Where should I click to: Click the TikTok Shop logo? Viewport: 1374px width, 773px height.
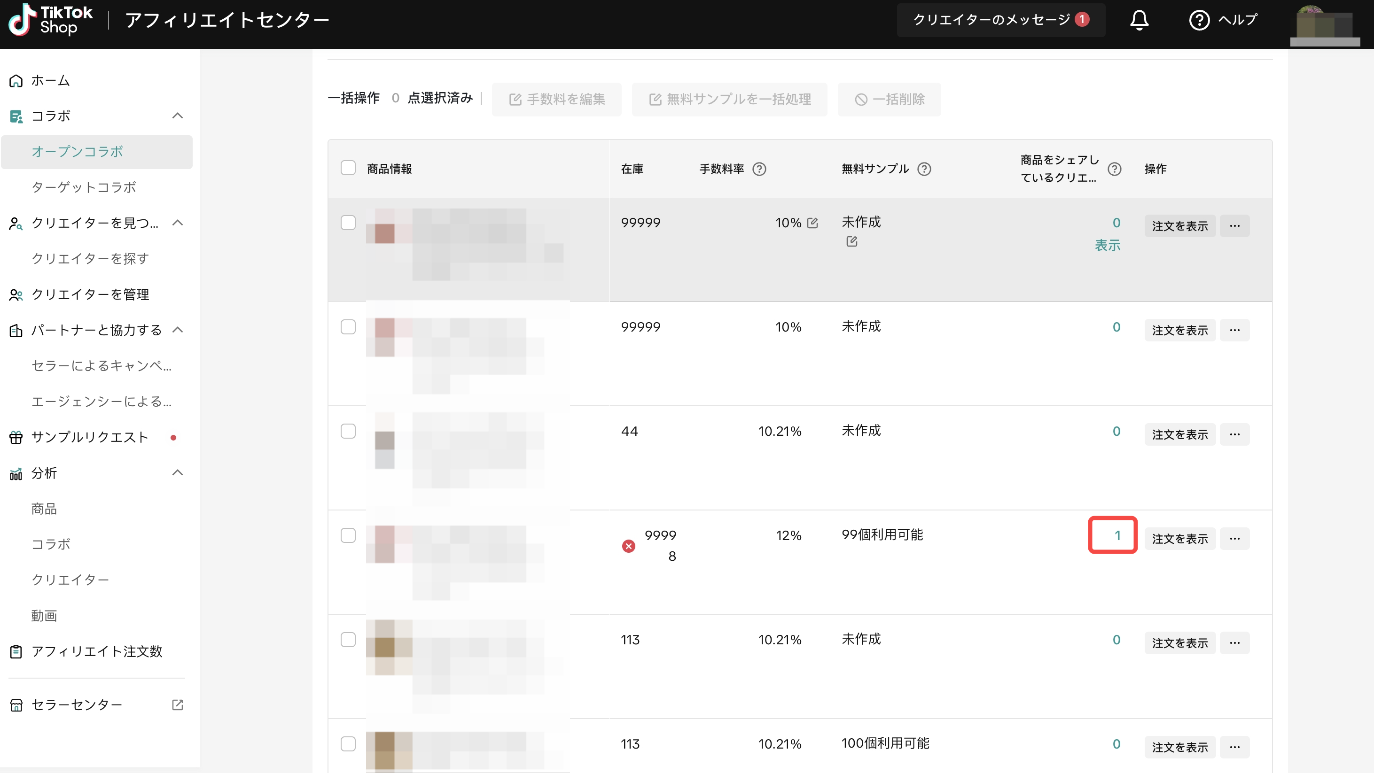tap(51, 20)
